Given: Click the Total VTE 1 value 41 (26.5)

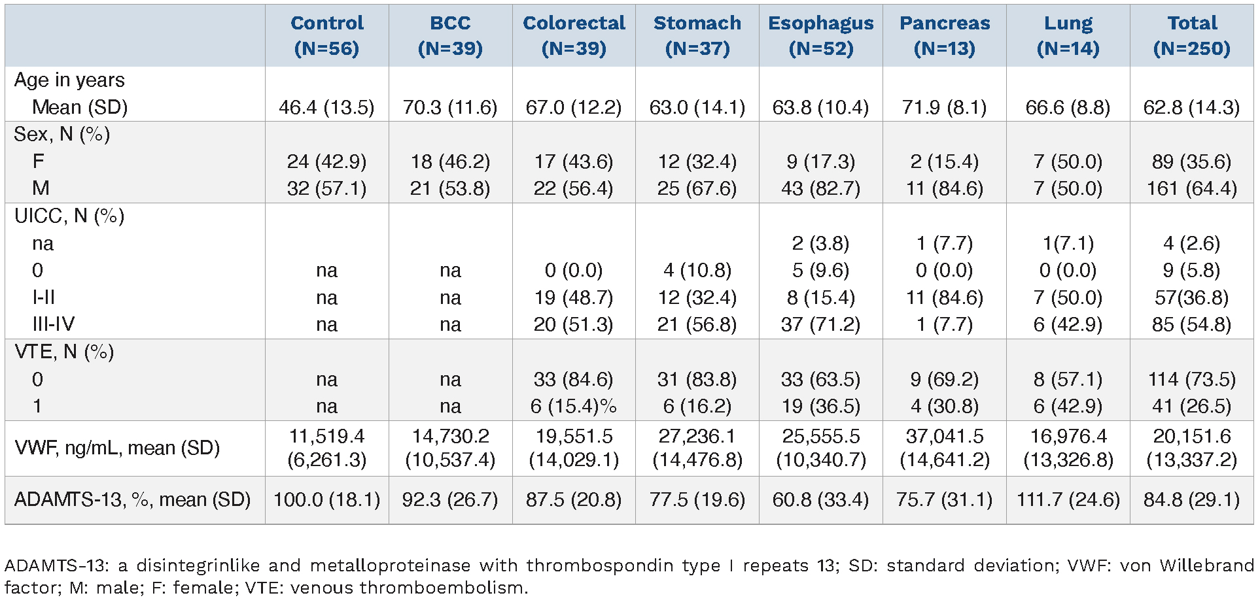Looking at the screenshot, I should pos(1192,406).
